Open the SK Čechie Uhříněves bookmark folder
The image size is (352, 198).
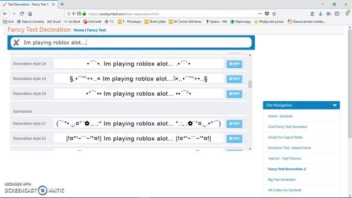tap(185, 21)
